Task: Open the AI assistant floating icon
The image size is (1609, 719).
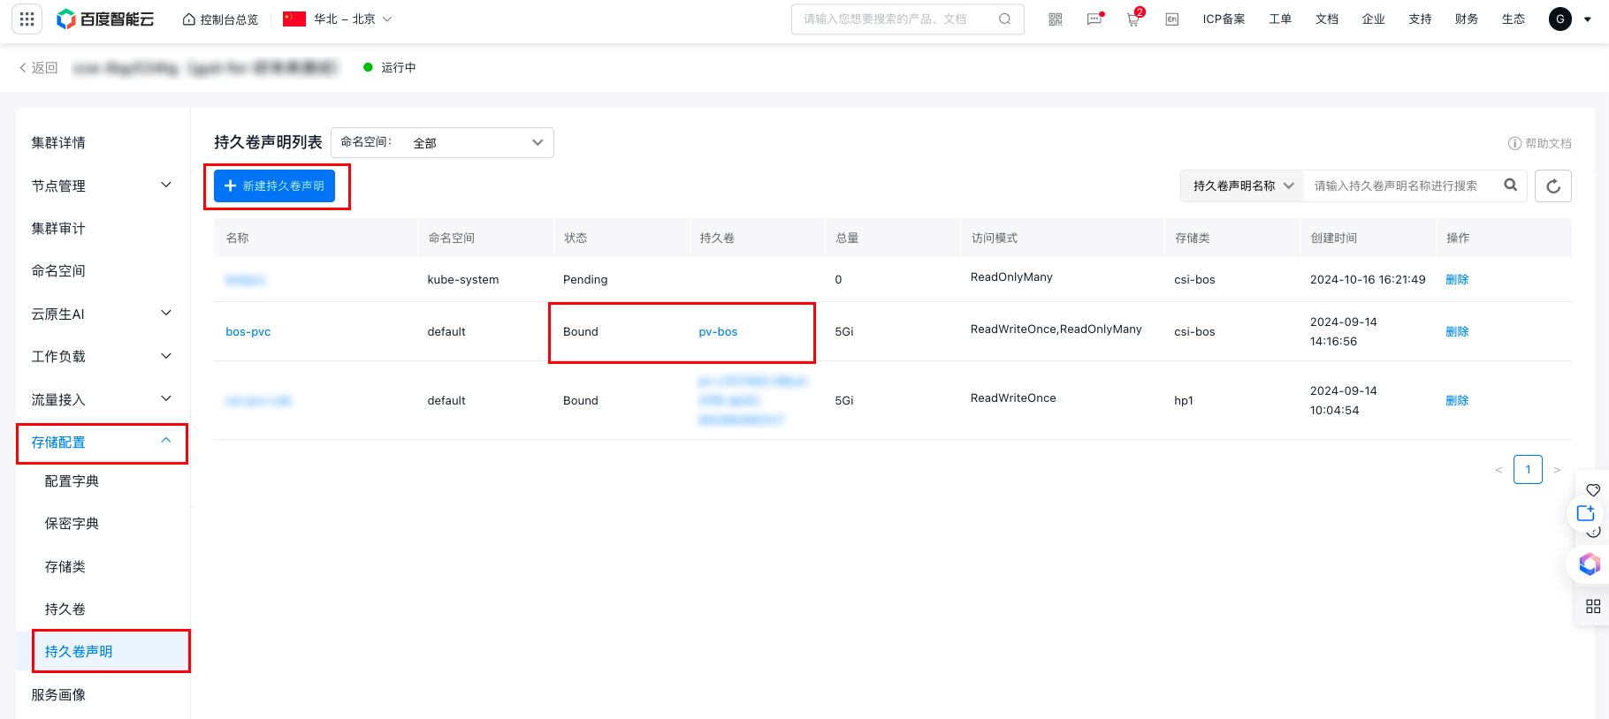Action: 1590,564
